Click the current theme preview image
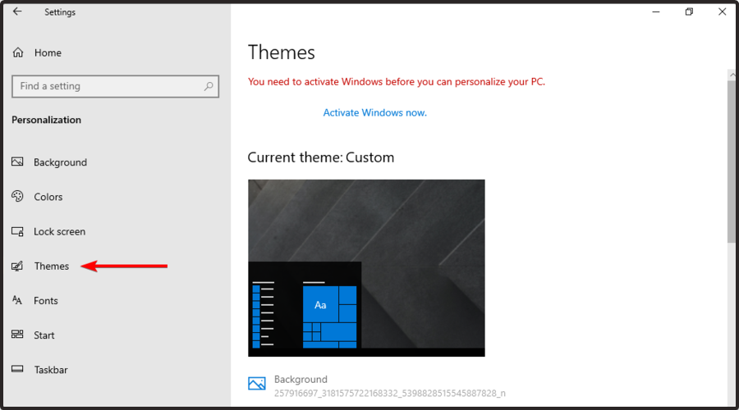Viewport: 739px width, 410px height. 366,268
